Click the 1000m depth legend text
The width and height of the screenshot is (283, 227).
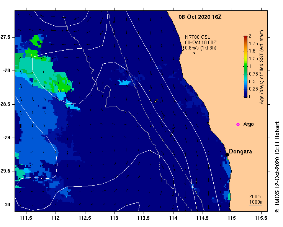[x=256, y=202]
